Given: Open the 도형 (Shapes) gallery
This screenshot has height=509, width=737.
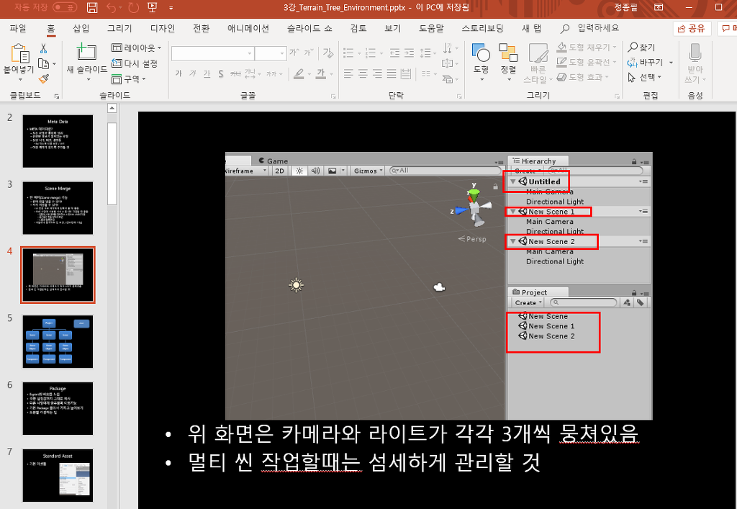Looking at the screenshot, I should pos(481,60).
